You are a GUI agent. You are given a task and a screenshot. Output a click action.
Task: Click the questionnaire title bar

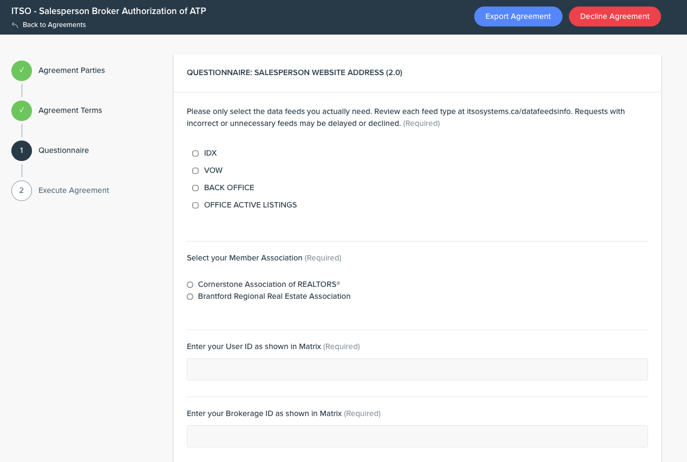point(295,72)
